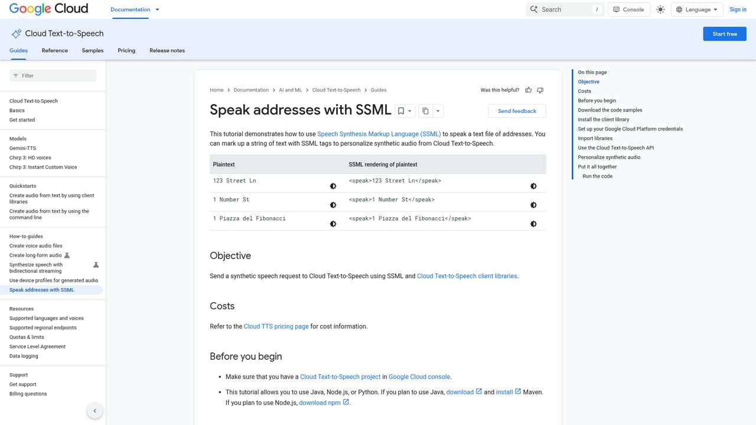Click flask icon beside Synthesize speech with bidirectional streaming
Image resolution: width=756 pixels, height=425 pixels.
pos(96,265)
